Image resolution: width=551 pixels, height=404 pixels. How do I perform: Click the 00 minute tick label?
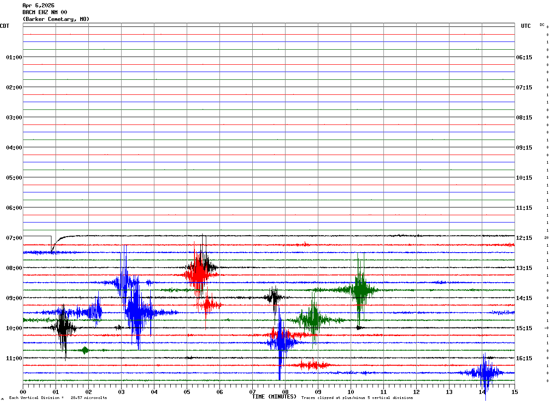coord(23,392)
